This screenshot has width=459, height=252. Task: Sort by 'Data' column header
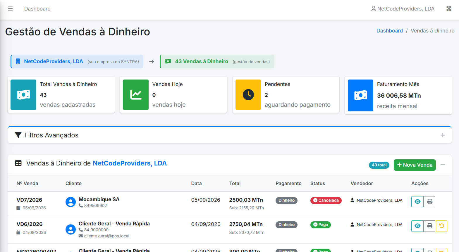[196, 183]
